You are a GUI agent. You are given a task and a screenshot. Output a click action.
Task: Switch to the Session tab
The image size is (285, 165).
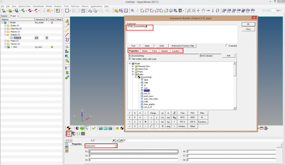point(4,16)
